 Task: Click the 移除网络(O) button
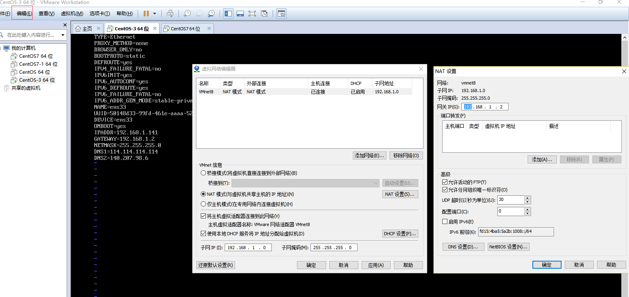click(406, 155)
